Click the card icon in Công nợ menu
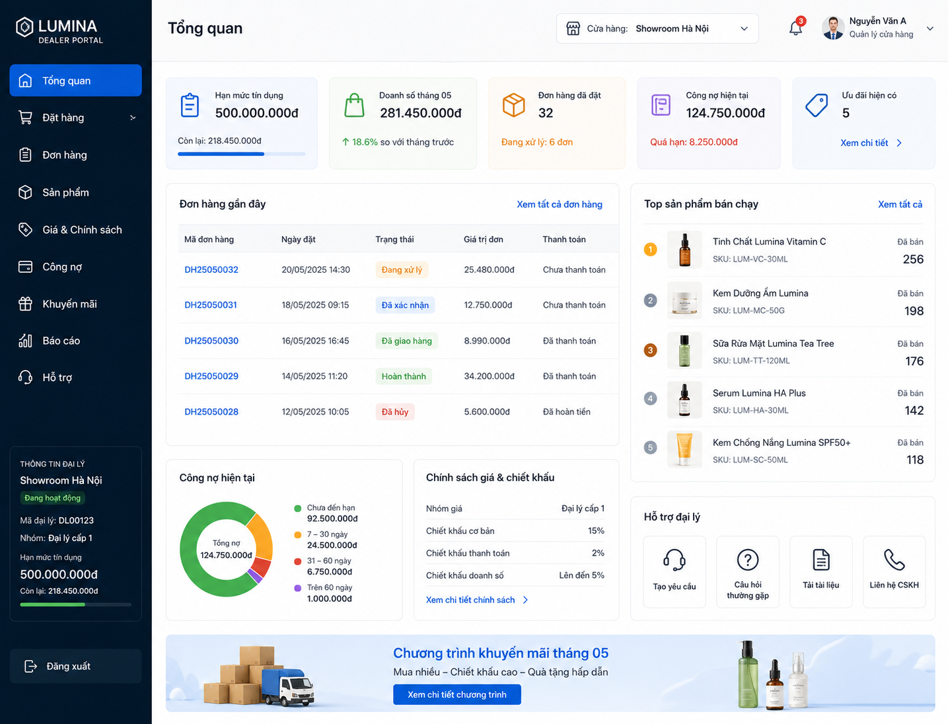Screen dimensions: 948x724 coord(25,267)
